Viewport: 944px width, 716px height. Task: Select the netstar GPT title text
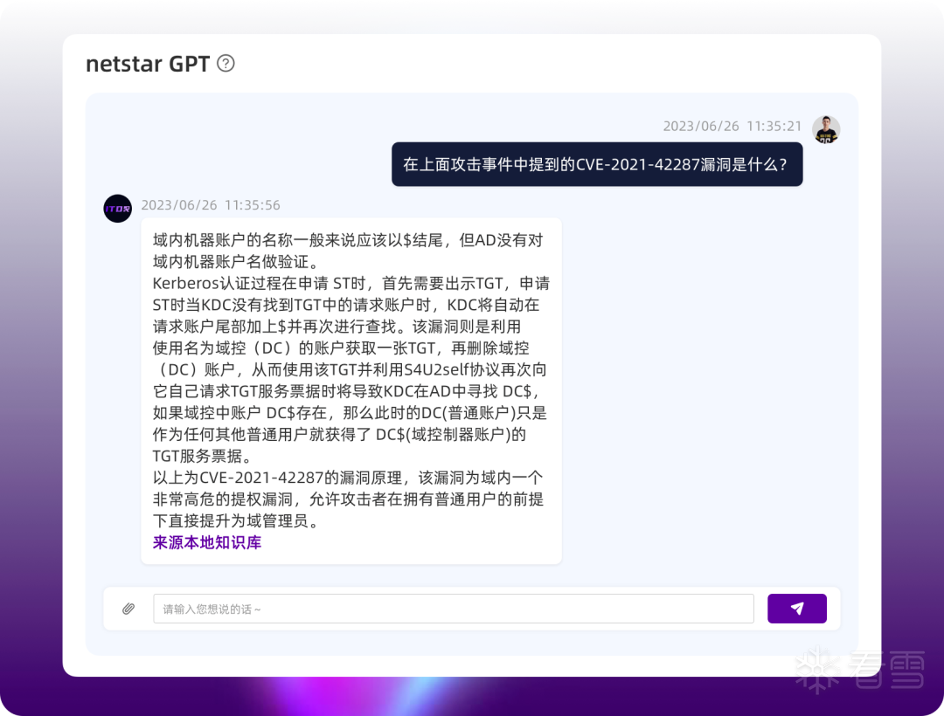coord(148,64)
